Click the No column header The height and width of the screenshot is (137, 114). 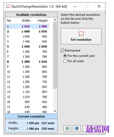point(10,20)
